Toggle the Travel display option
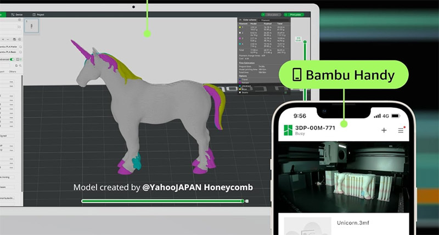The height and width of the screenshot is (235, 439). 240,79
